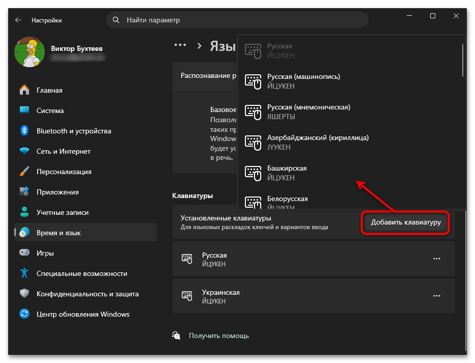
Task: Click keyboard icon of installed Русская
Action: (x=187, y=259)
